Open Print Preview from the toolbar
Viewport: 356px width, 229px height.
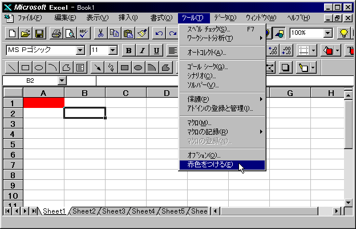pyautogui.click(x=70, y=34)
